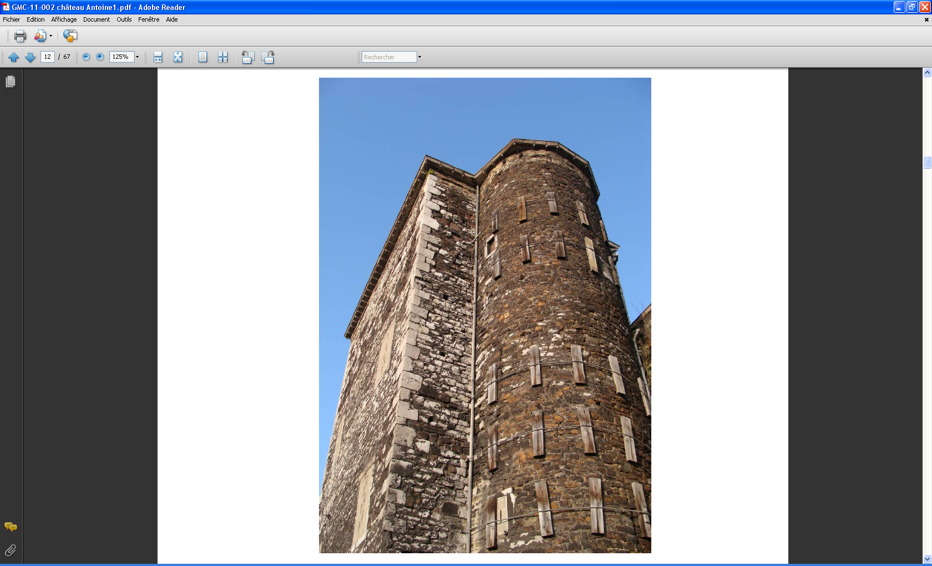The height and width of the screenshot is (566, 932).
Task: Go to next page with down arrow
Action: [31, 57]
